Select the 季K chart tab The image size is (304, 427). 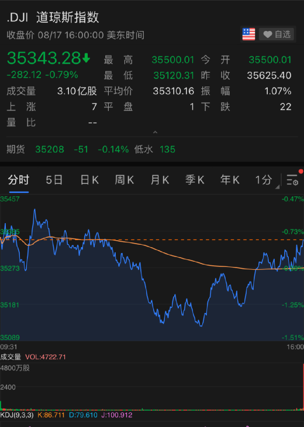(195, 180)
